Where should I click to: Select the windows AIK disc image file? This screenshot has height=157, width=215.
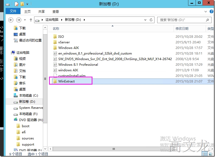tap(68, 70)
